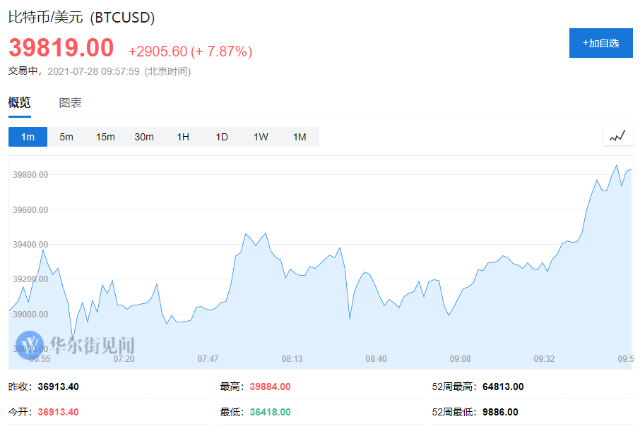This screenshot has height=426, width=640.
Task: Select the 1m interval
Action: pos(28,137)
